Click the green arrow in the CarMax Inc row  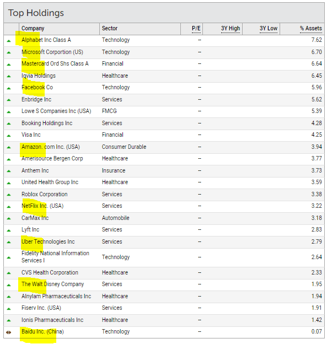tap(9, 218)
